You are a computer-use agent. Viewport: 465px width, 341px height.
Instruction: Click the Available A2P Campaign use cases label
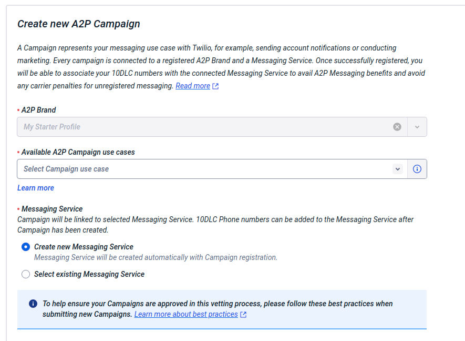point(78,152)
